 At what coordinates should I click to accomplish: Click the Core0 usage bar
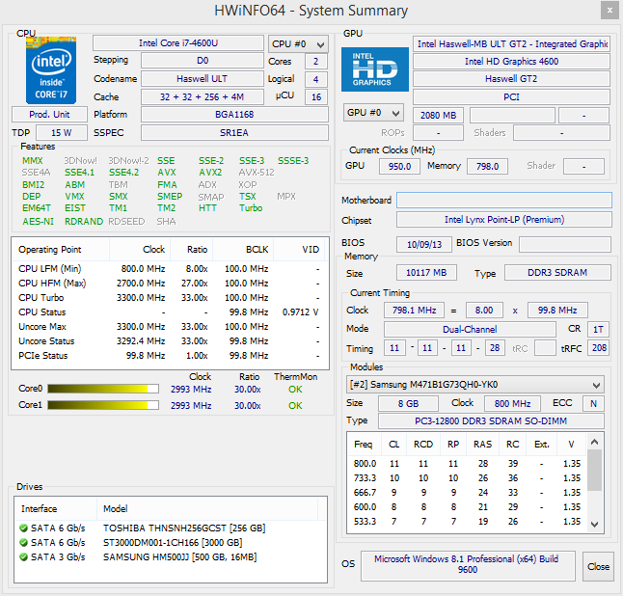(103, 389)
